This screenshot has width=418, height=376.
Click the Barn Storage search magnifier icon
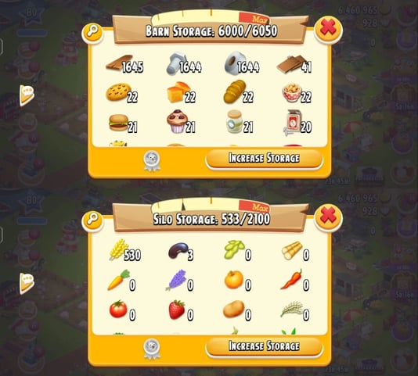coord(92,33)
